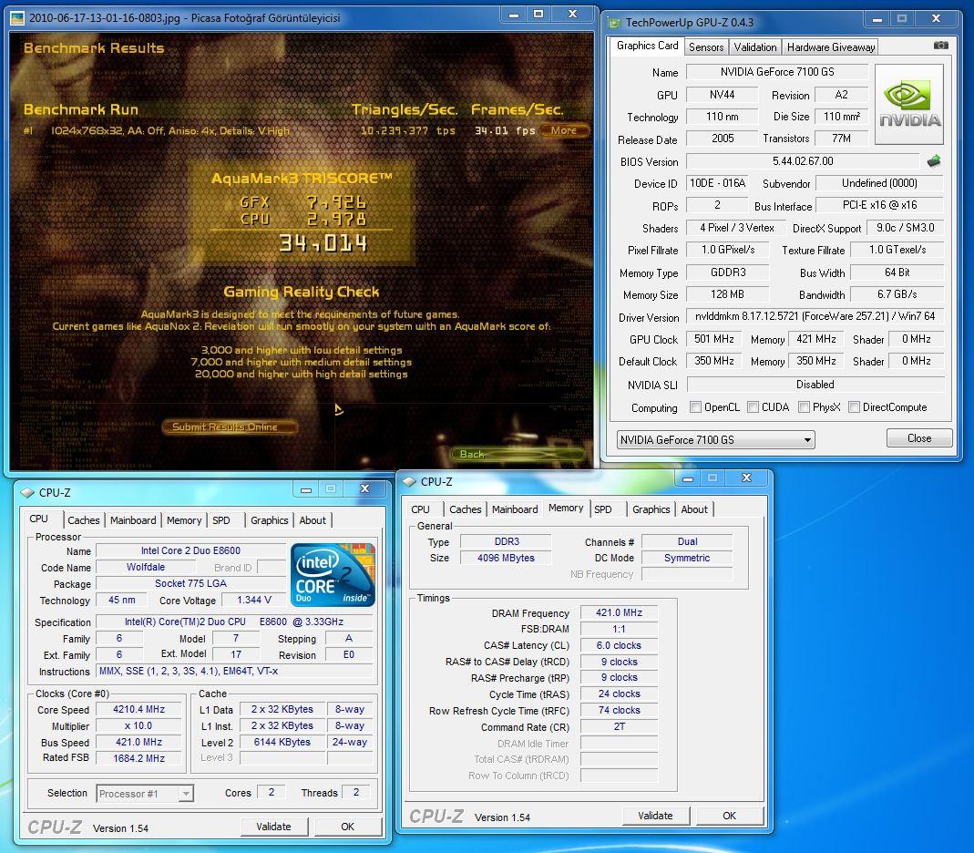
Task: Click the CAS# Latency value 6.0 clocks
Action: [619, 645]
